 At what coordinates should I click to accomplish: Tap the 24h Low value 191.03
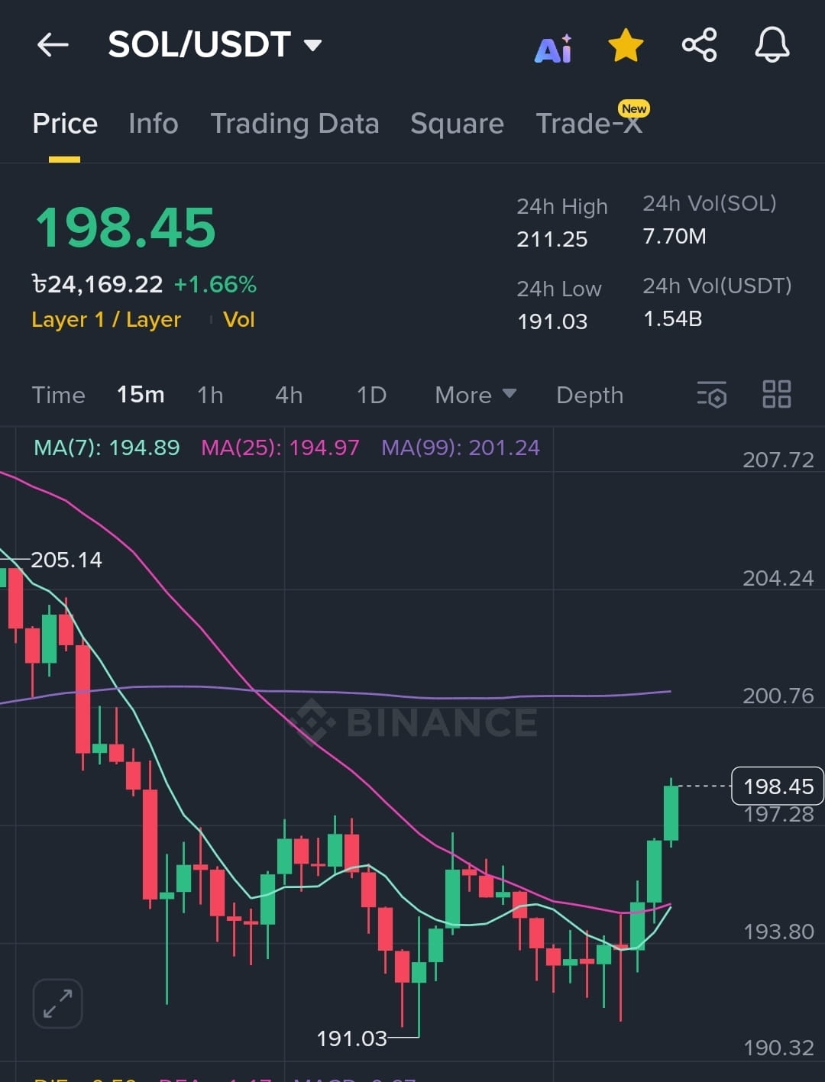pos(552,321)
